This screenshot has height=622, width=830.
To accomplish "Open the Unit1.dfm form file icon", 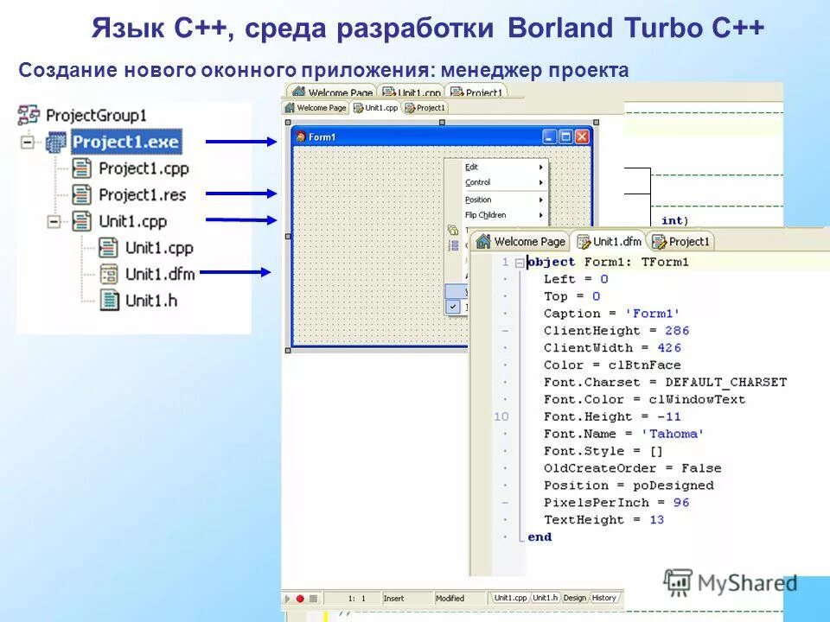I will coord(109,273).
